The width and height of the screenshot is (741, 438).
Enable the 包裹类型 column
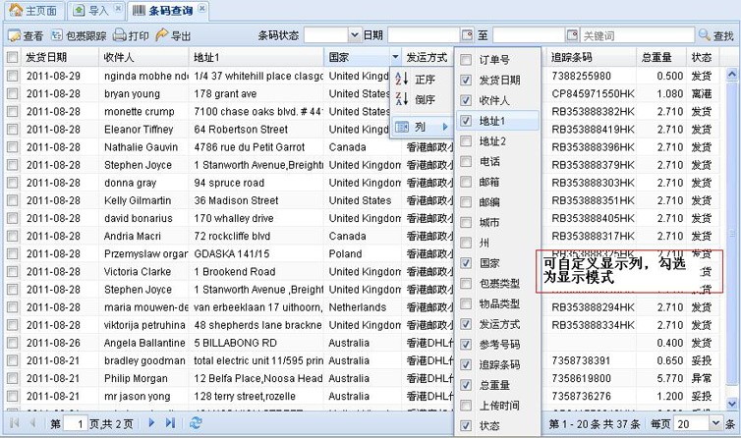tap(466, 284)
